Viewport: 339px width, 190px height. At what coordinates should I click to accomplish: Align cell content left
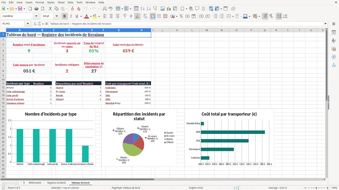[105, 16]
